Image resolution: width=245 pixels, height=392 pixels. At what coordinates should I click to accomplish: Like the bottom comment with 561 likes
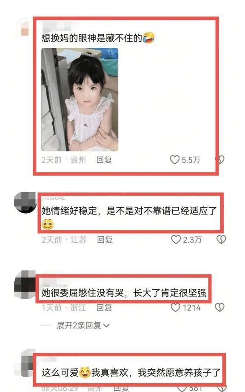182,389
